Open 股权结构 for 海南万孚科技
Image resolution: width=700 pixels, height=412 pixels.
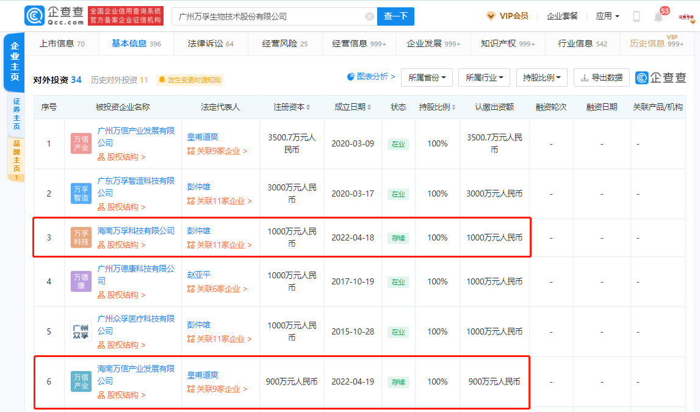pyautogui.click(x=121, y=245)
